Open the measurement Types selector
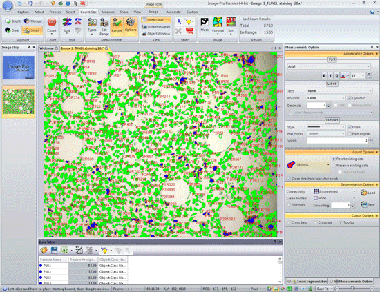 coord(92,27)
